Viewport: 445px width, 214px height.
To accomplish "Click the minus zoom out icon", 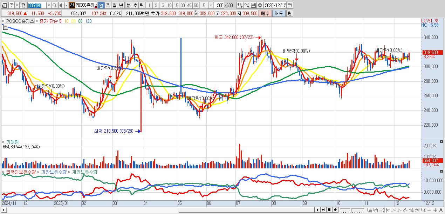I will 429,210.
